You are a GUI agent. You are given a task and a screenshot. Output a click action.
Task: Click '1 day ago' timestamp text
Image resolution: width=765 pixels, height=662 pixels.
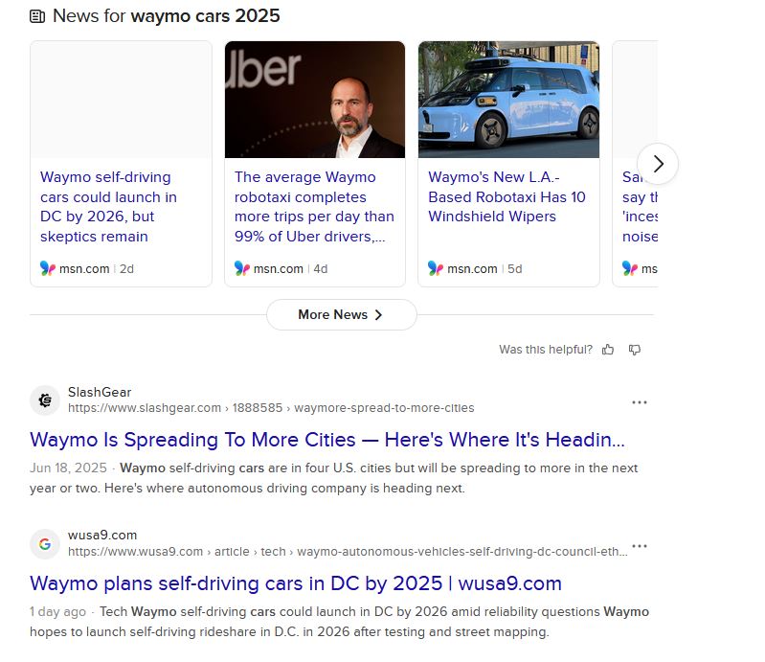[x=57, y=612]
